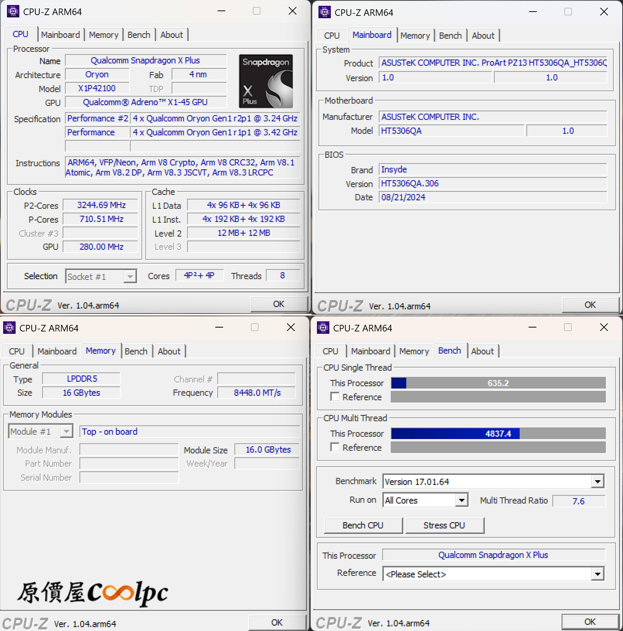Click the Snapdragon X Plus logo image
The width and height of the screenshot is (623, 631).
(266, 81)
